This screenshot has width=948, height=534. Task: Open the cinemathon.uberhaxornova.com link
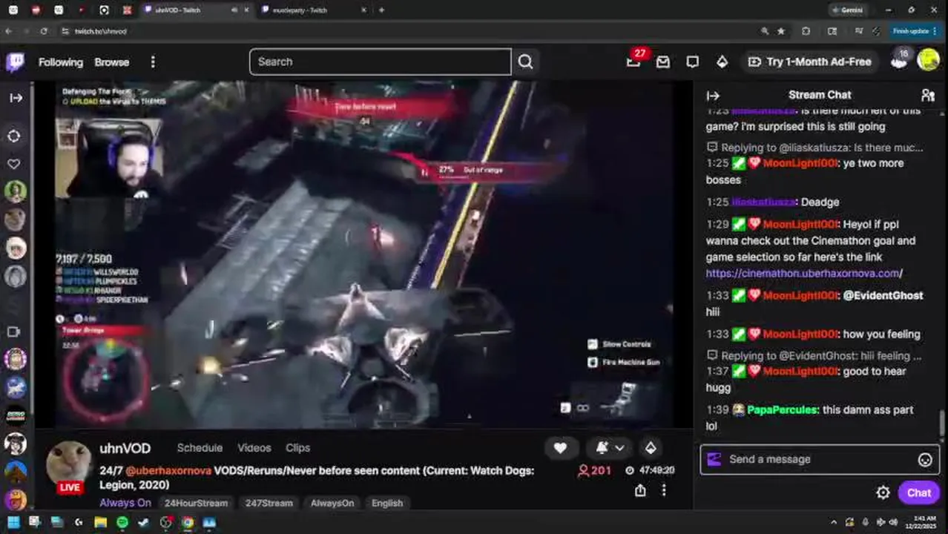[803, 273]
